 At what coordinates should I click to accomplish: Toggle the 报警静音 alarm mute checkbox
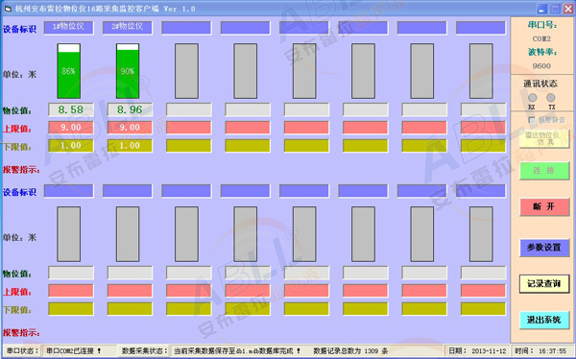click(531, 120)
